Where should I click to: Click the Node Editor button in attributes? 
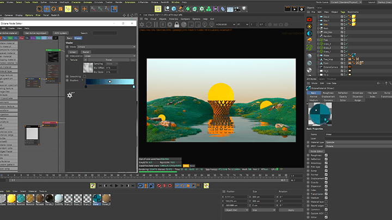pyautogui.click(x=316, y=151)
